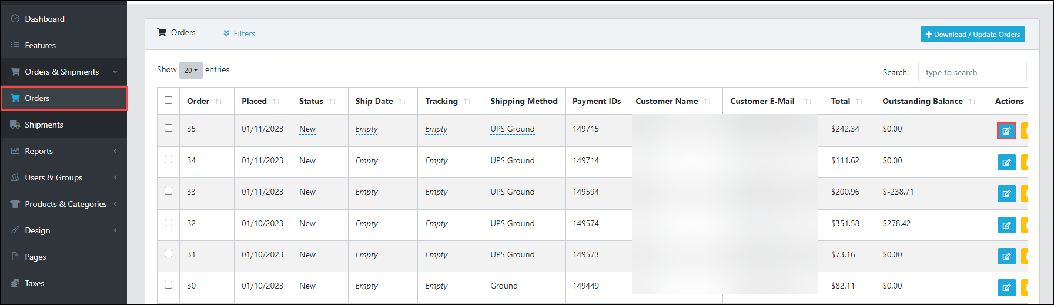1054x305 pixels.
Task: Click outstanding balance $-238.71
Action: pos(898,192)
